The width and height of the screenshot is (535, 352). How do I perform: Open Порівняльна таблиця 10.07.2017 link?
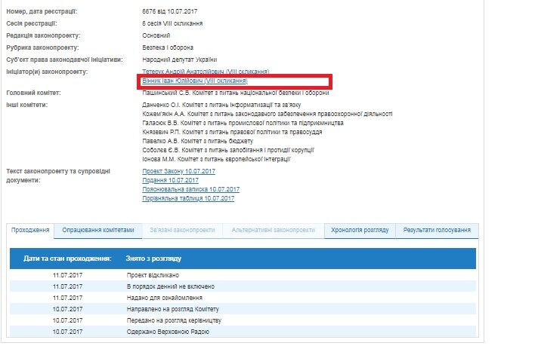coord(188,198)
